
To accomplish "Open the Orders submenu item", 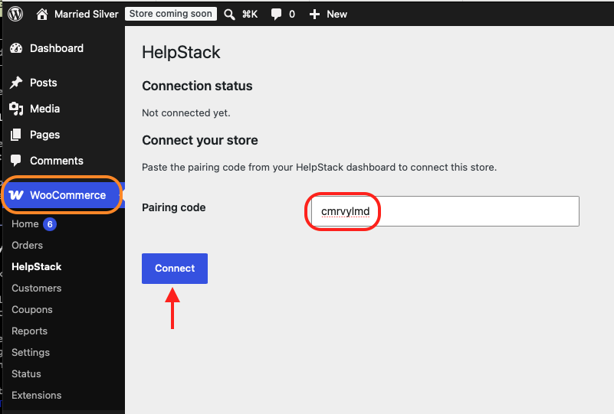I will (27, 245).
